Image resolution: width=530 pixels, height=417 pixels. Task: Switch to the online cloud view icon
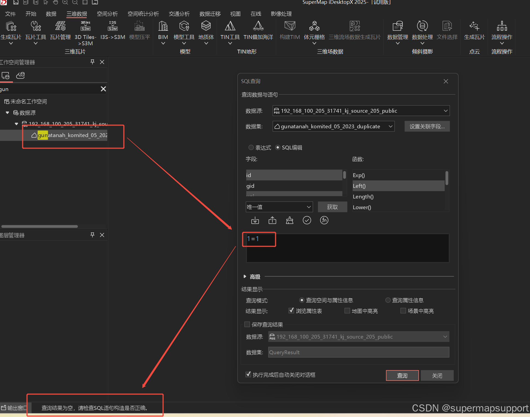pyautogui.click(x=21, y=75)
